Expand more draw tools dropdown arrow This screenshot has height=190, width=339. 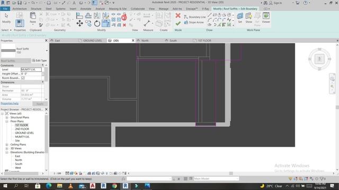pos(233,25)
